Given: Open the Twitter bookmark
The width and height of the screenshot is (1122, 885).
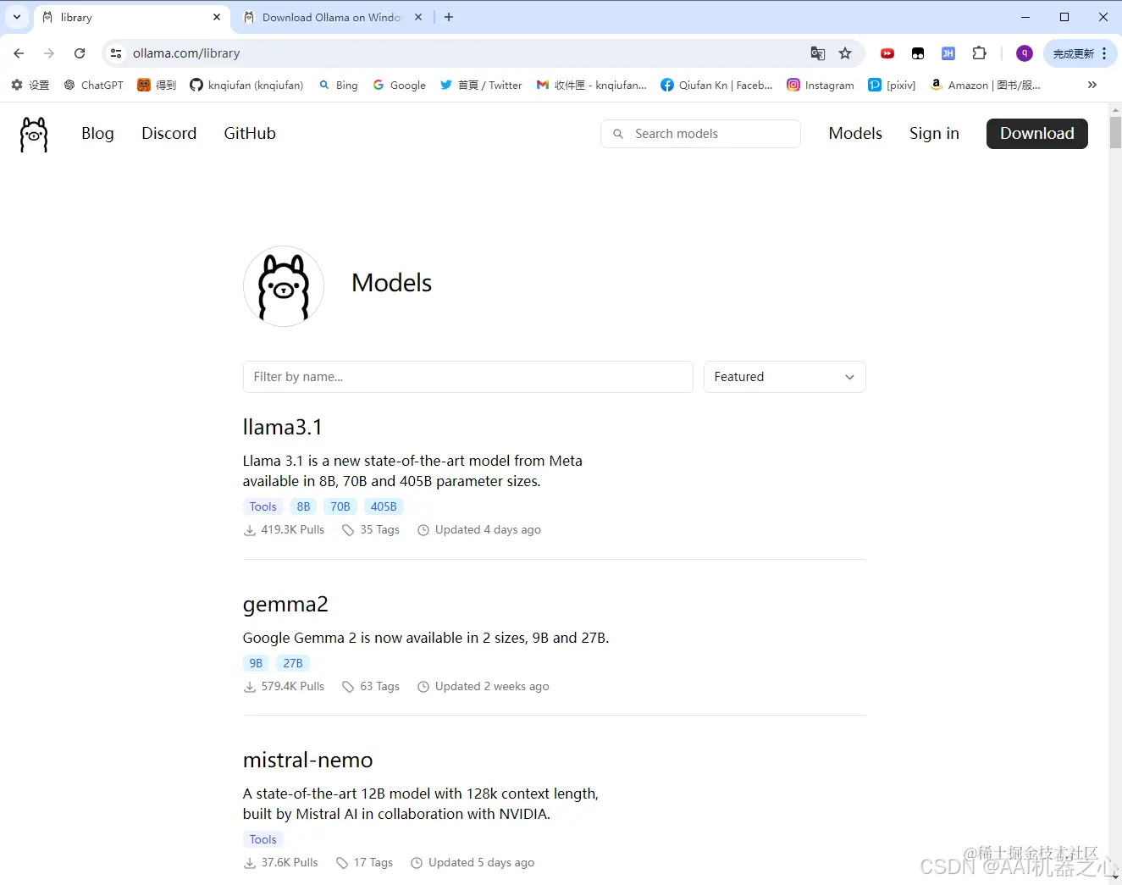Looking at the screenshot, I should coord(481,85).
